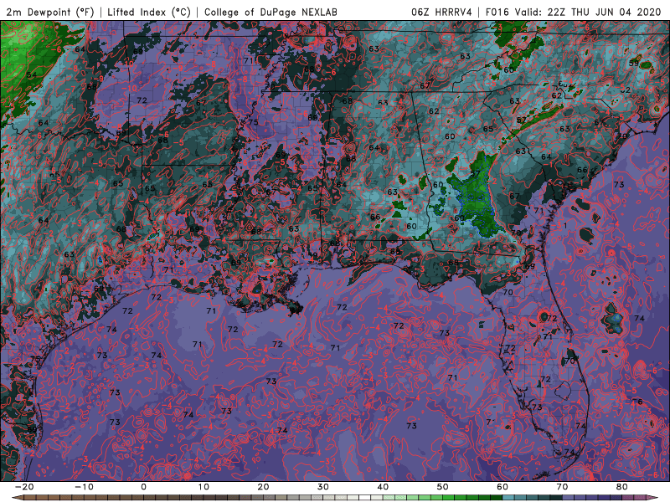This screenshot has width=670, height=502.
Task: Click the 60 tick label on the colorbar
Action: tap(502, 487)
